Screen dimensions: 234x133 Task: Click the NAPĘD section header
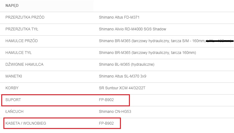(x=12, y=6)
